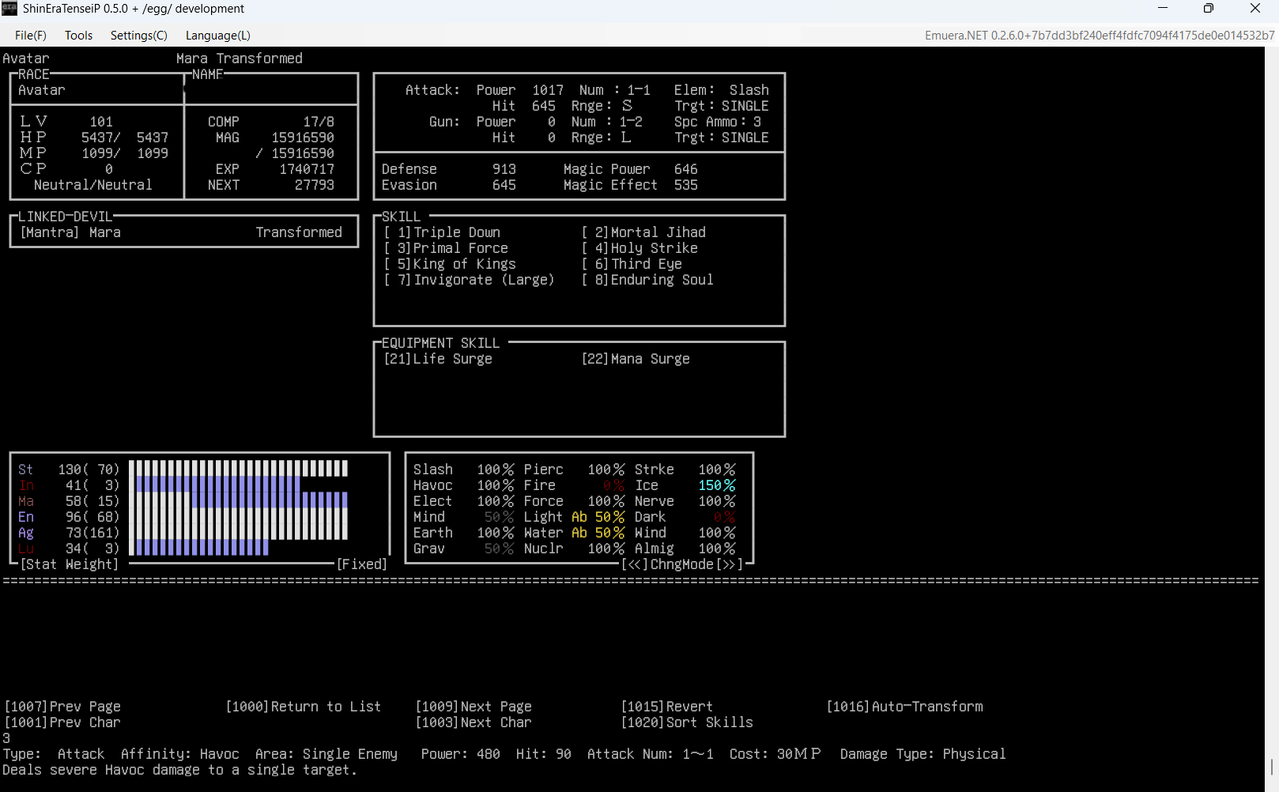Click [>>] next ChngMode arrow
Image resolution: width=1279 pixels, height=792 pixels.
tap(729, 564)
